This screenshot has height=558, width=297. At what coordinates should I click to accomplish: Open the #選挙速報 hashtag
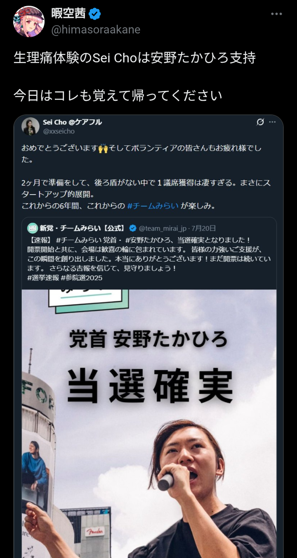coord(43,278)
